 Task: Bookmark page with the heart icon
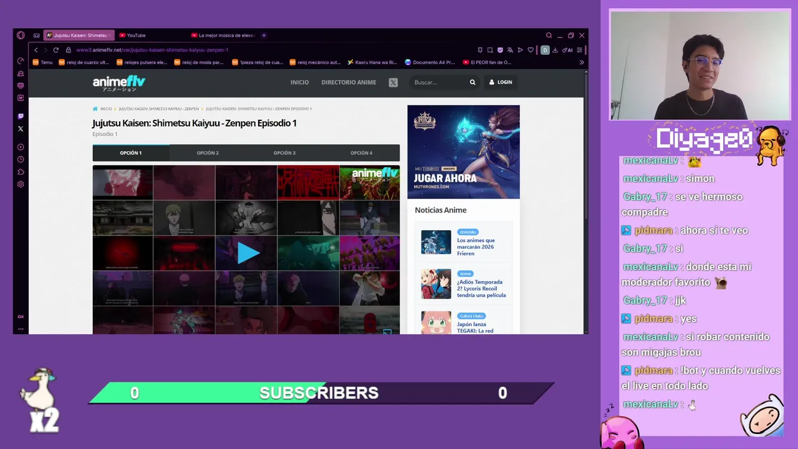click(x=531, y=50)
